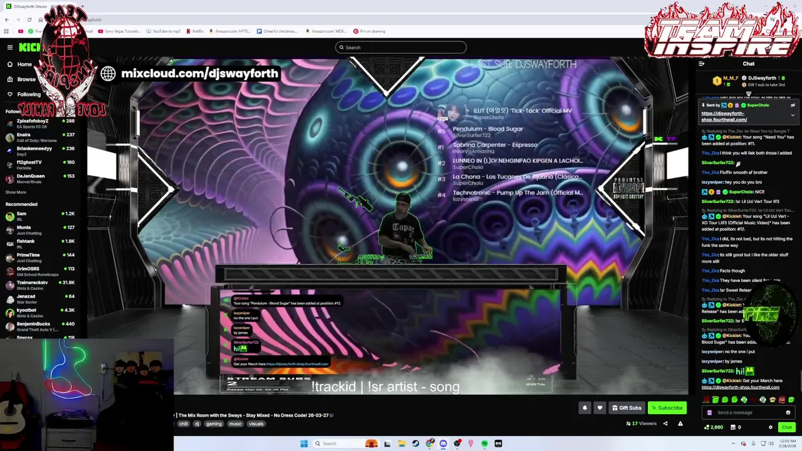Open fishtank recommended channel

[40, 244]
